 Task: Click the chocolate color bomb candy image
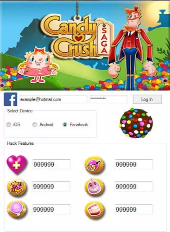(136, 123)
